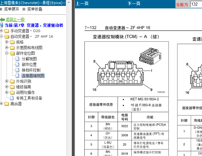Viewport: 202px width, 156px height.
Task: Click the 部件位置 document icon
Action: pos(17,64)
